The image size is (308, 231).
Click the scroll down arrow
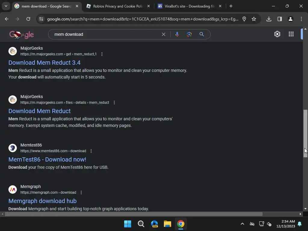[x=305, y=209]
